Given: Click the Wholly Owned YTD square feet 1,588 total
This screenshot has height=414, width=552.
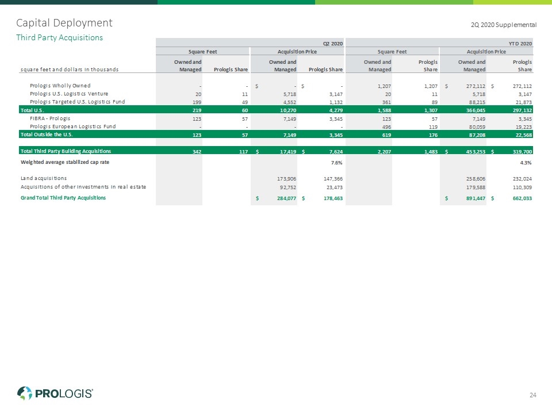Looking at the screenshot, I should coord(384,110).
